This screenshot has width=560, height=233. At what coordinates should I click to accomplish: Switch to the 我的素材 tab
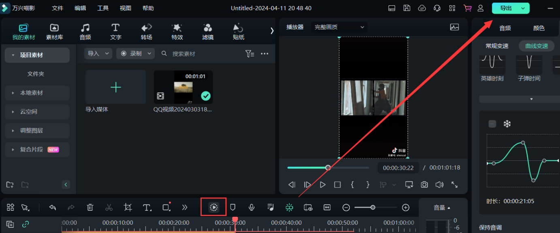click(24, 32)
